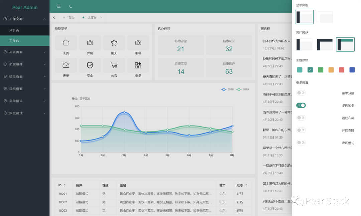Viewport: 361px width, 216px height.
Task: Pick the checked dark teal theme color
Action: coord(310,70)
